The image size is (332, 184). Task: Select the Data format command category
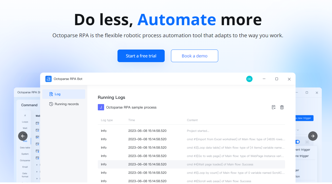click(x=25, y=175)
